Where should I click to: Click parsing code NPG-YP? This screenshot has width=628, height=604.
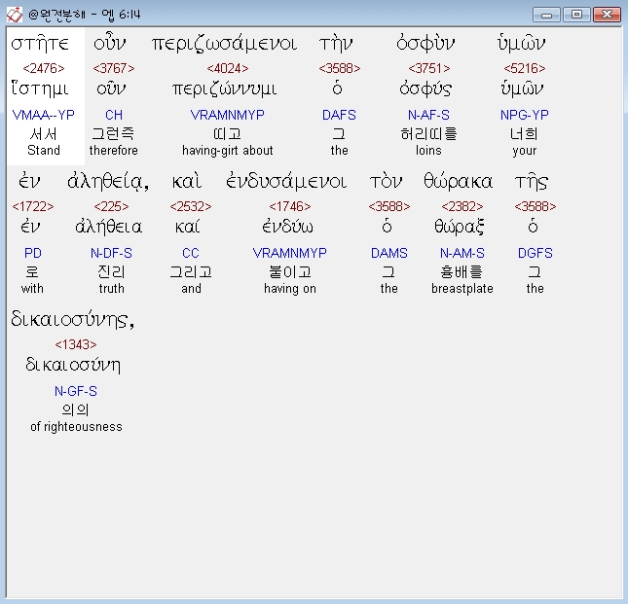pyautogui.click(x=525, y=115)
